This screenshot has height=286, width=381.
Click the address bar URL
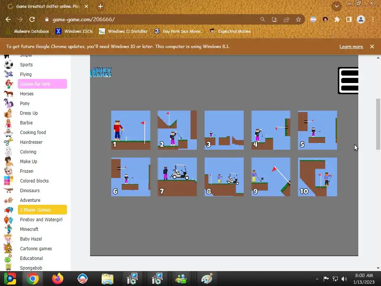84,19
